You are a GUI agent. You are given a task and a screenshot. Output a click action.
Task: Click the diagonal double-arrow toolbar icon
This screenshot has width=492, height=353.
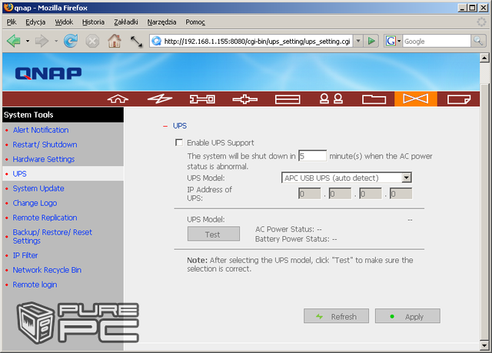(136, 42)
